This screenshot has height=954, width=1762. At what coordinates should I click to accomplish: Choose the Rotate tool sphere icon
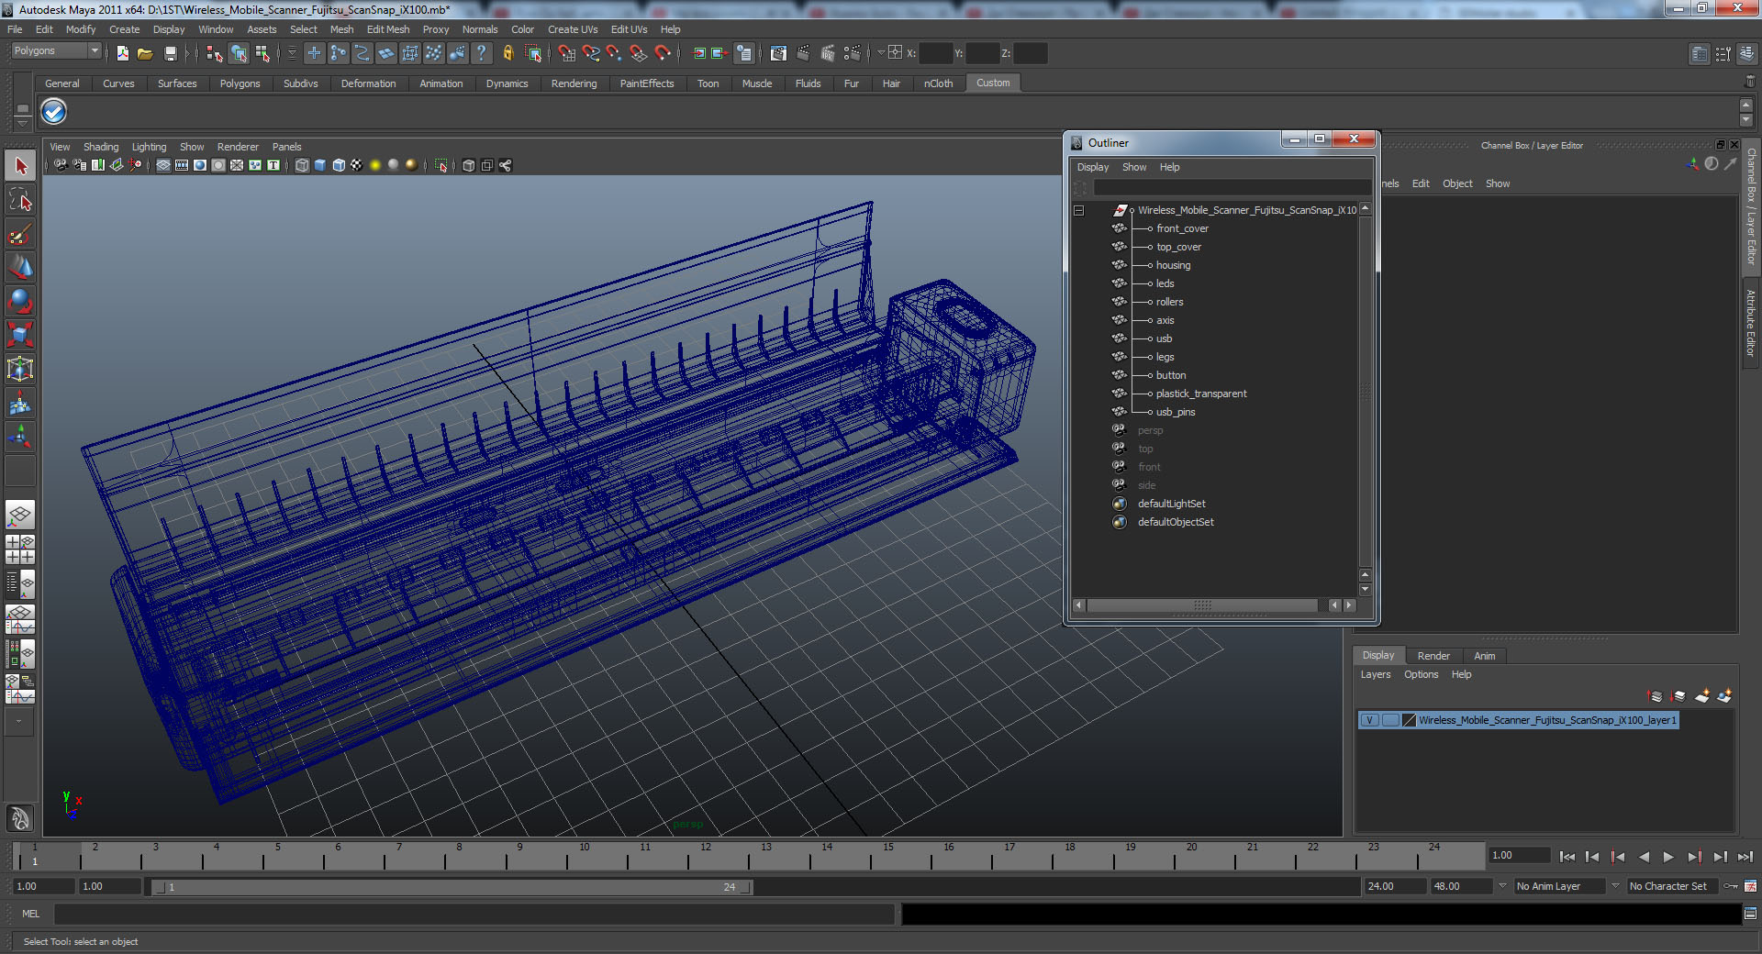[20, 301]
